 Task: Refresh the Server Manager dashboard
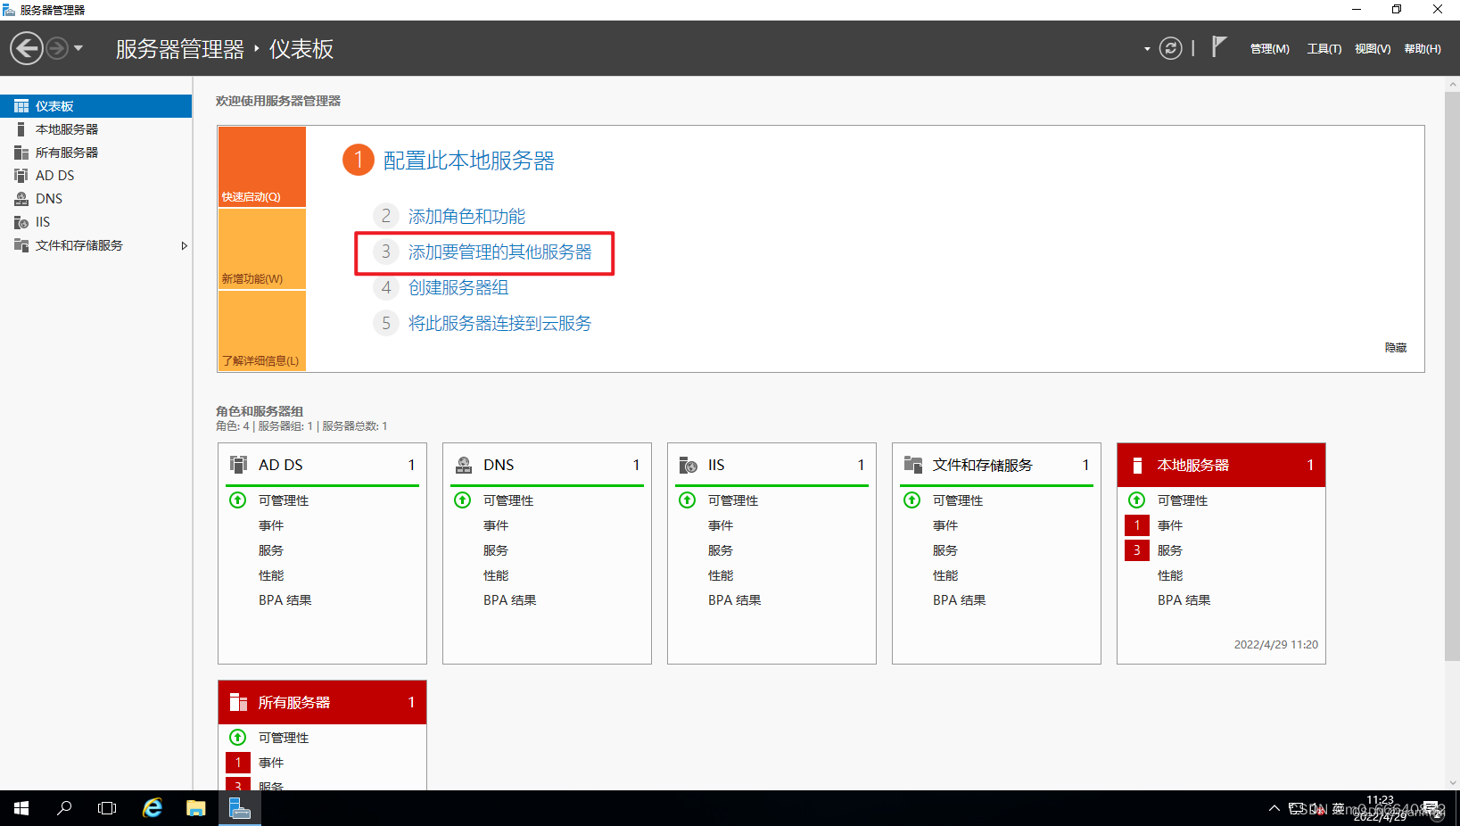coord(1170,48)
